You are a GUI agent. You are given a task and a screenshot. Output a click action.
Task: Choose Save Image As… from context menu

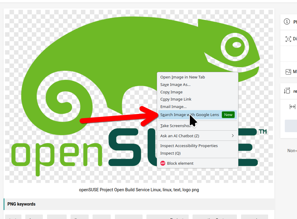click(x=198, y=84)
